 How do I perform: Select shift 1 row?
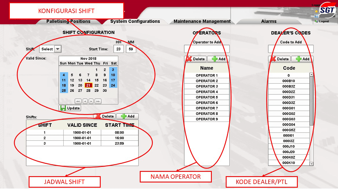tap(82, 132)
